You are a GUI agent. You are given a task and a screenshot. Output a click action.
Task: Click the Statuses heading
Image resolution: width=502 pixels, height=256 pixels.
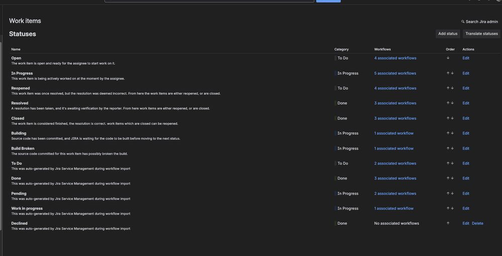coord(23,34)
